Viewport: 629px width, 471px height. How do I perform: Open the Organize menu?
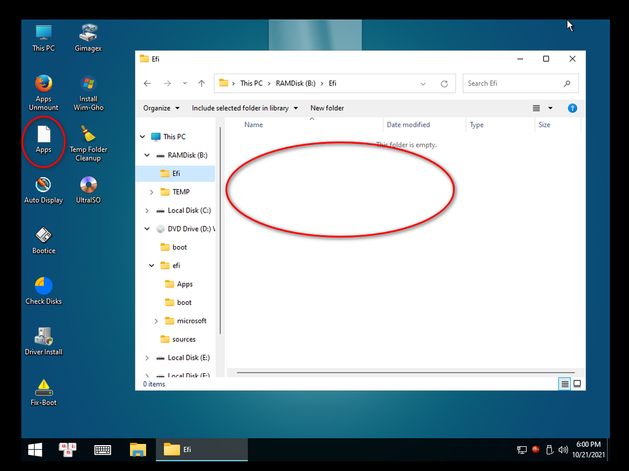click(x=161, y=108)
